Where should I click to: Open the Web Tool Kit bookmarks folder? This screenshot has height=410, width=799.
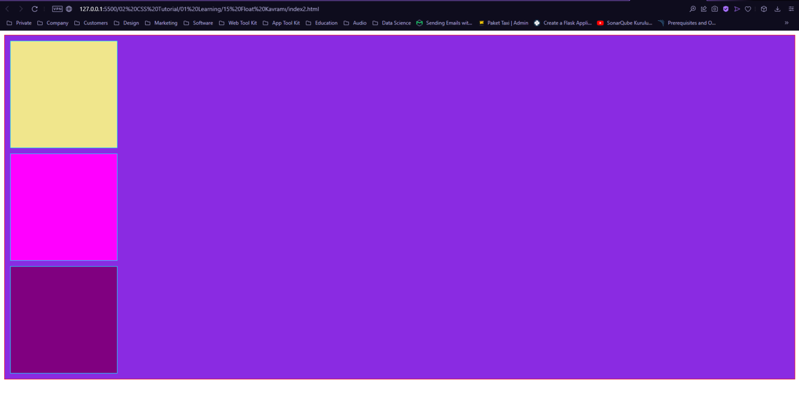tap(242, 23)
